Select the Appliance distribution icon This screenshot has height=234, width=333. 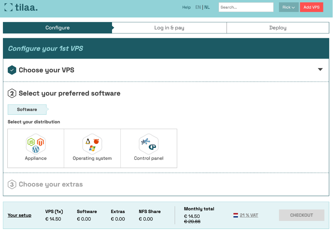tap(36, 144)
